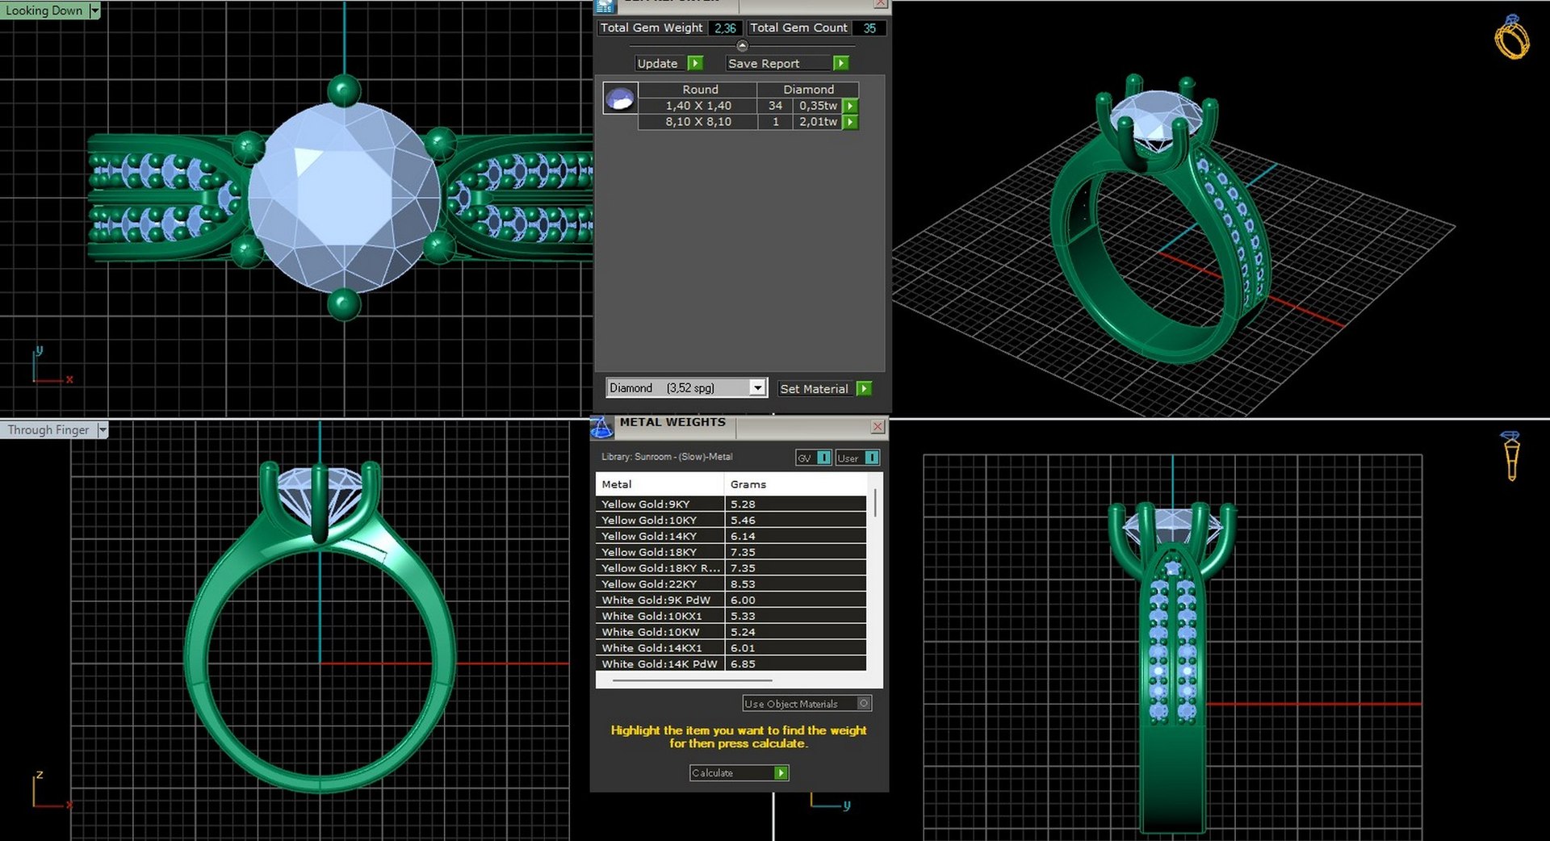This screenshot has height=841, width=1550.
Task: Click the Metal Weights panel title
Action: 672,422
